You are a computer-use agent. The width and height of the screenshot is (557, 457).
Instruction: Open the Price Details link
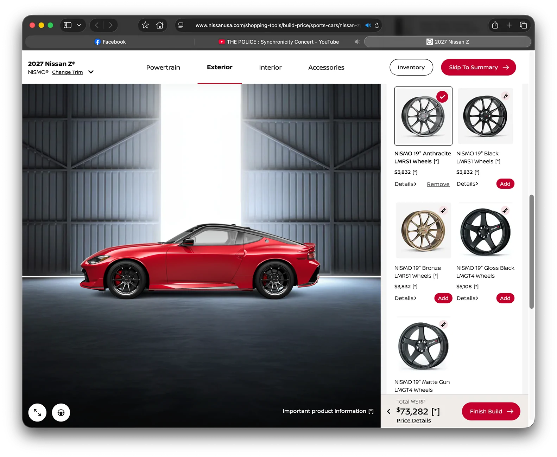pyautogui.click(x=414, y=420)
